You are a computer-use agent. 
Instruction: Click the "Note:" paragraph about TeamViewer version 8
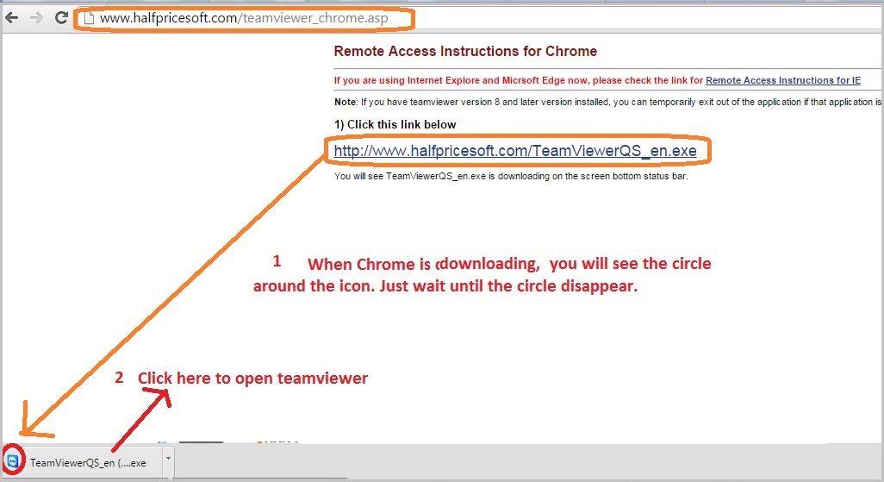point(607,102)
